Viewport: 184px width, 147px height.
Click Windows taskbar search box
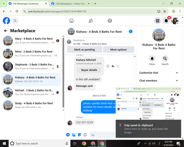pos(39,143)
